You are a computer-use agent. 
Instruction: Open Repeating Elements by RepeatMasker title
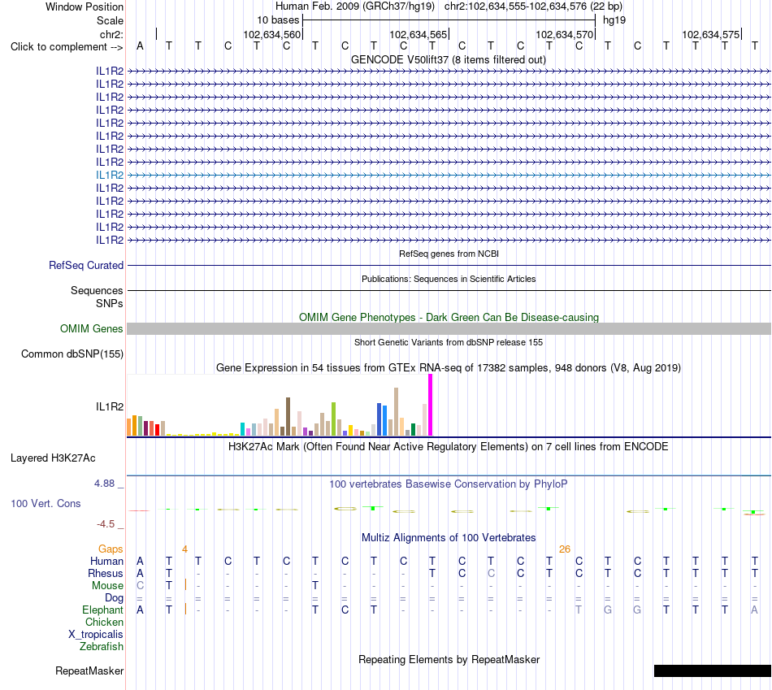click(x=449, y=660)
